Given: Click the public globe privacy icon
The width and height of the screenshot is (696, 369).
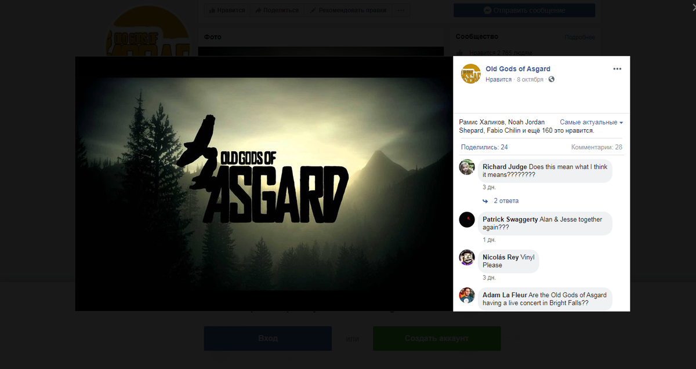Looking at the screenshot, I should 551,79.
